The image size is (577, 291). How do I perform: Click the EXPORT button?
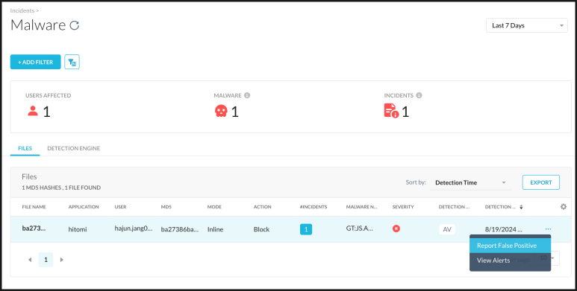click(541, 182)
